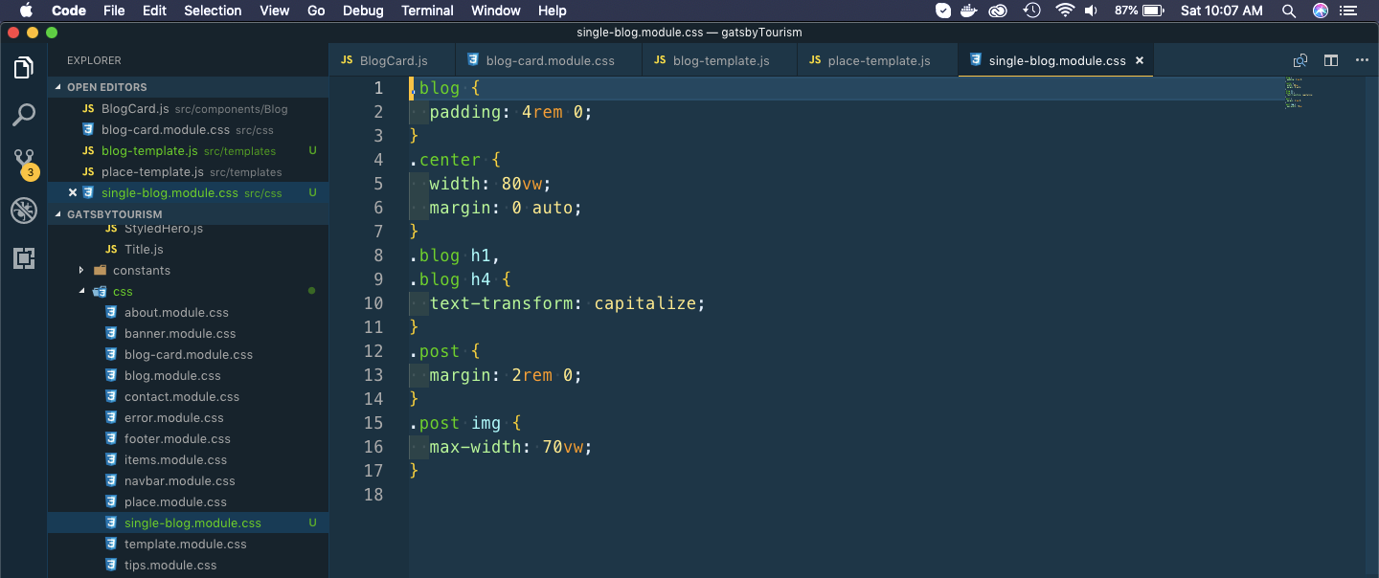Click Open Changes icon in editor toolbar
Image resolution: width=1379 pixels, height=578 pixels.
tap(1300, 60)
